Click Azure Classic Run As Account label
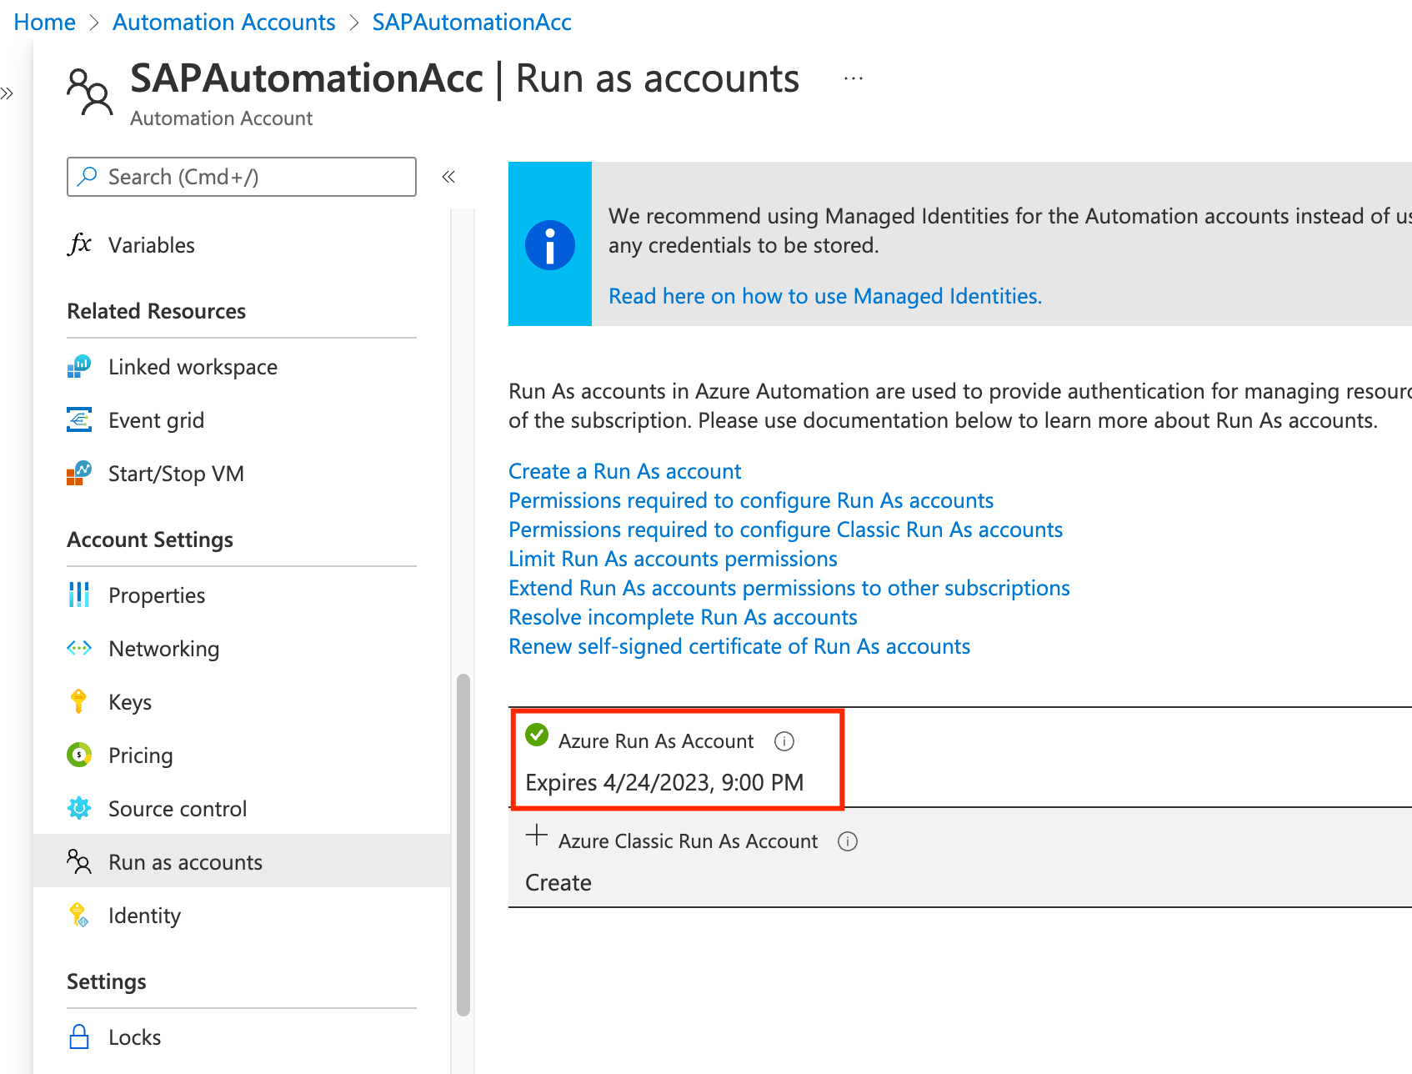 [688, 841]
